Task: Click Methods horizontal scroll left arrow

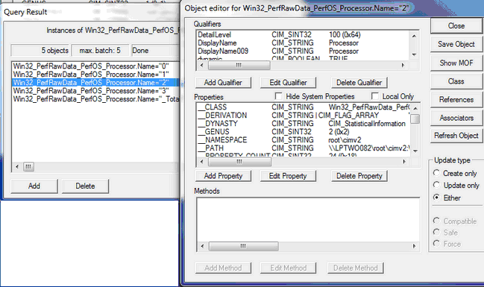Action: click(202, 246)
